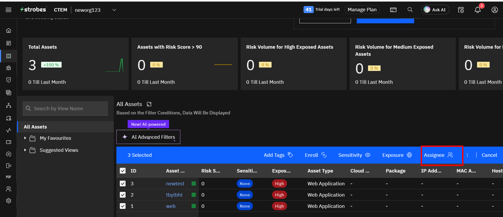Screen dimensions: 503x217
Task: Click the search magnifier in top bar
Action: tap(410, 10)
